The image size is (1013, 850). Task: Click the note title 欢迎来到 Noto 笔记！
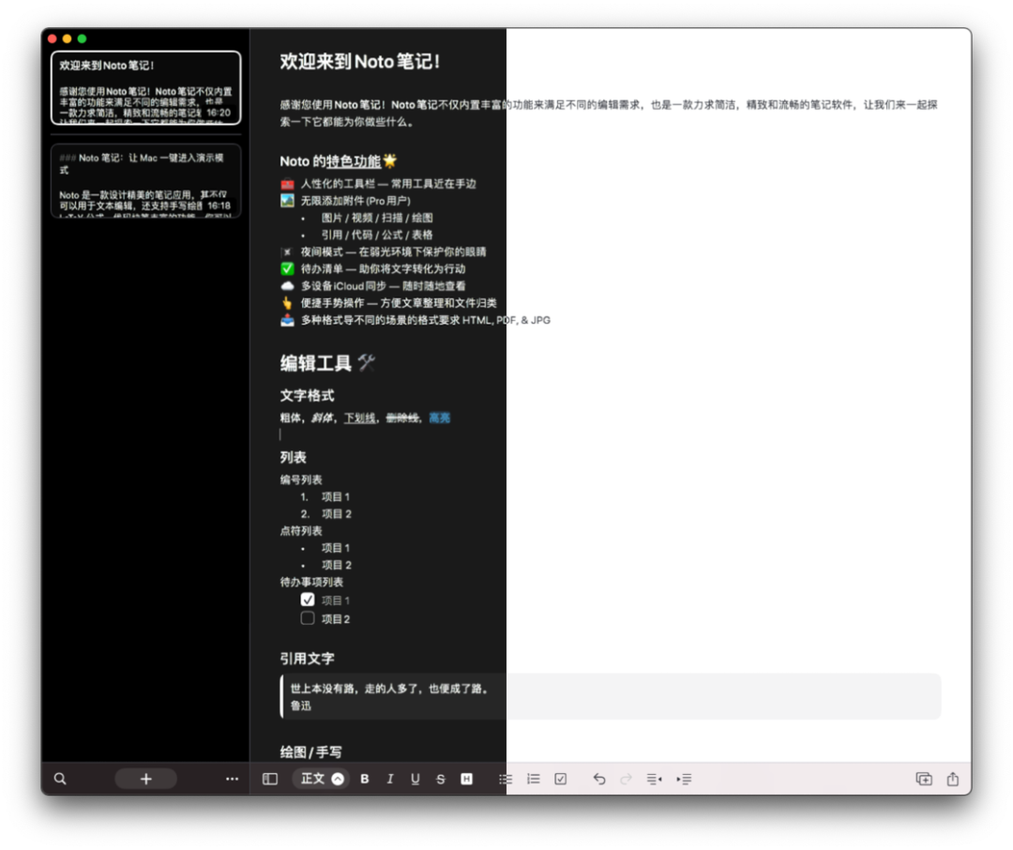360,61
